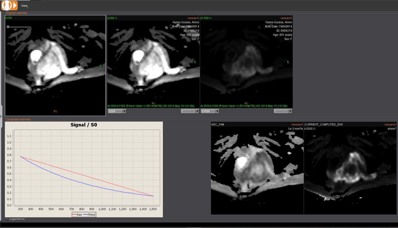Click the Raw legend entry
This screenshot has width=398, height=228.
[x=77, y=215]
